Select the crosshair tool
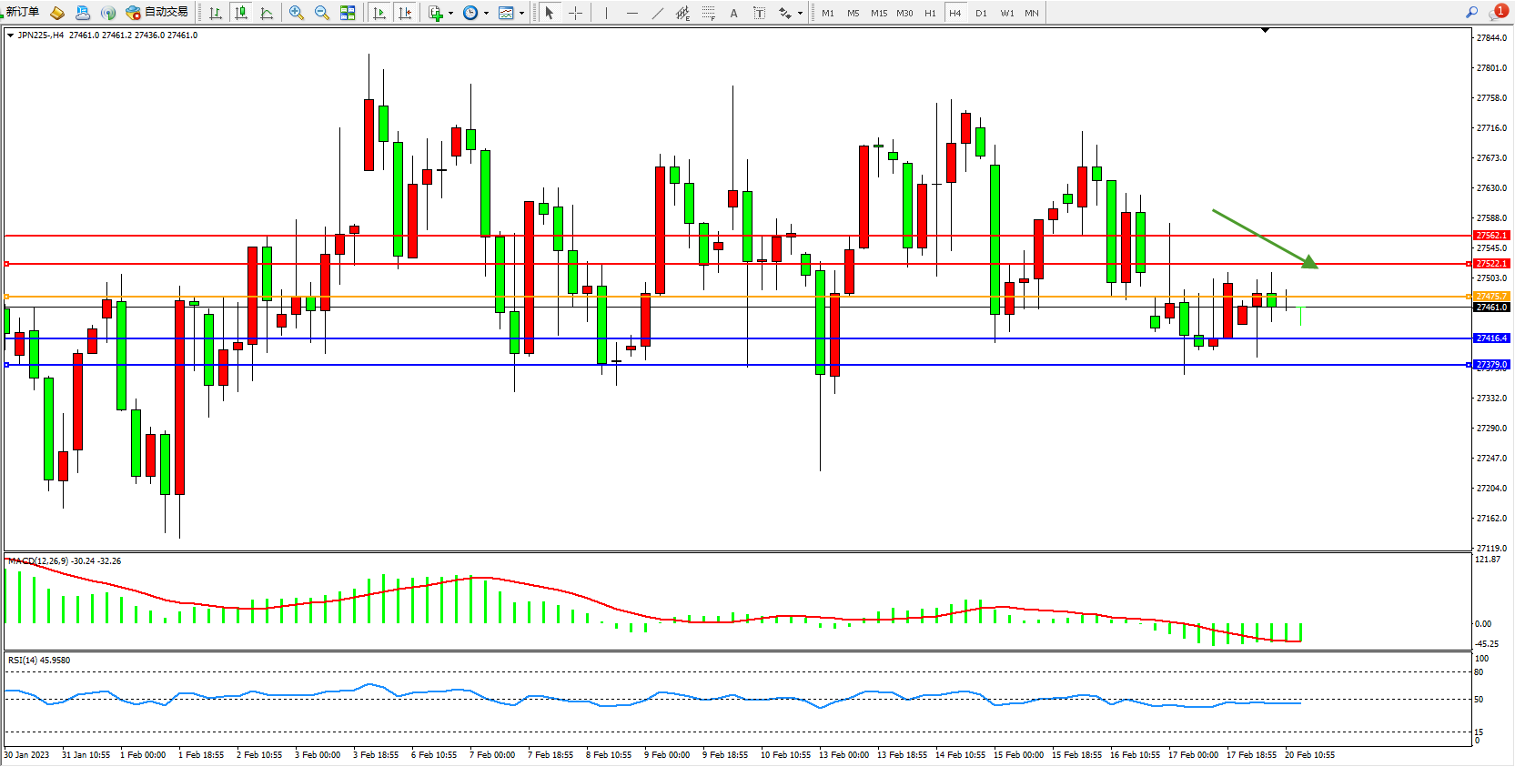This screenshot has height=767, width=1515. (575, 13)
